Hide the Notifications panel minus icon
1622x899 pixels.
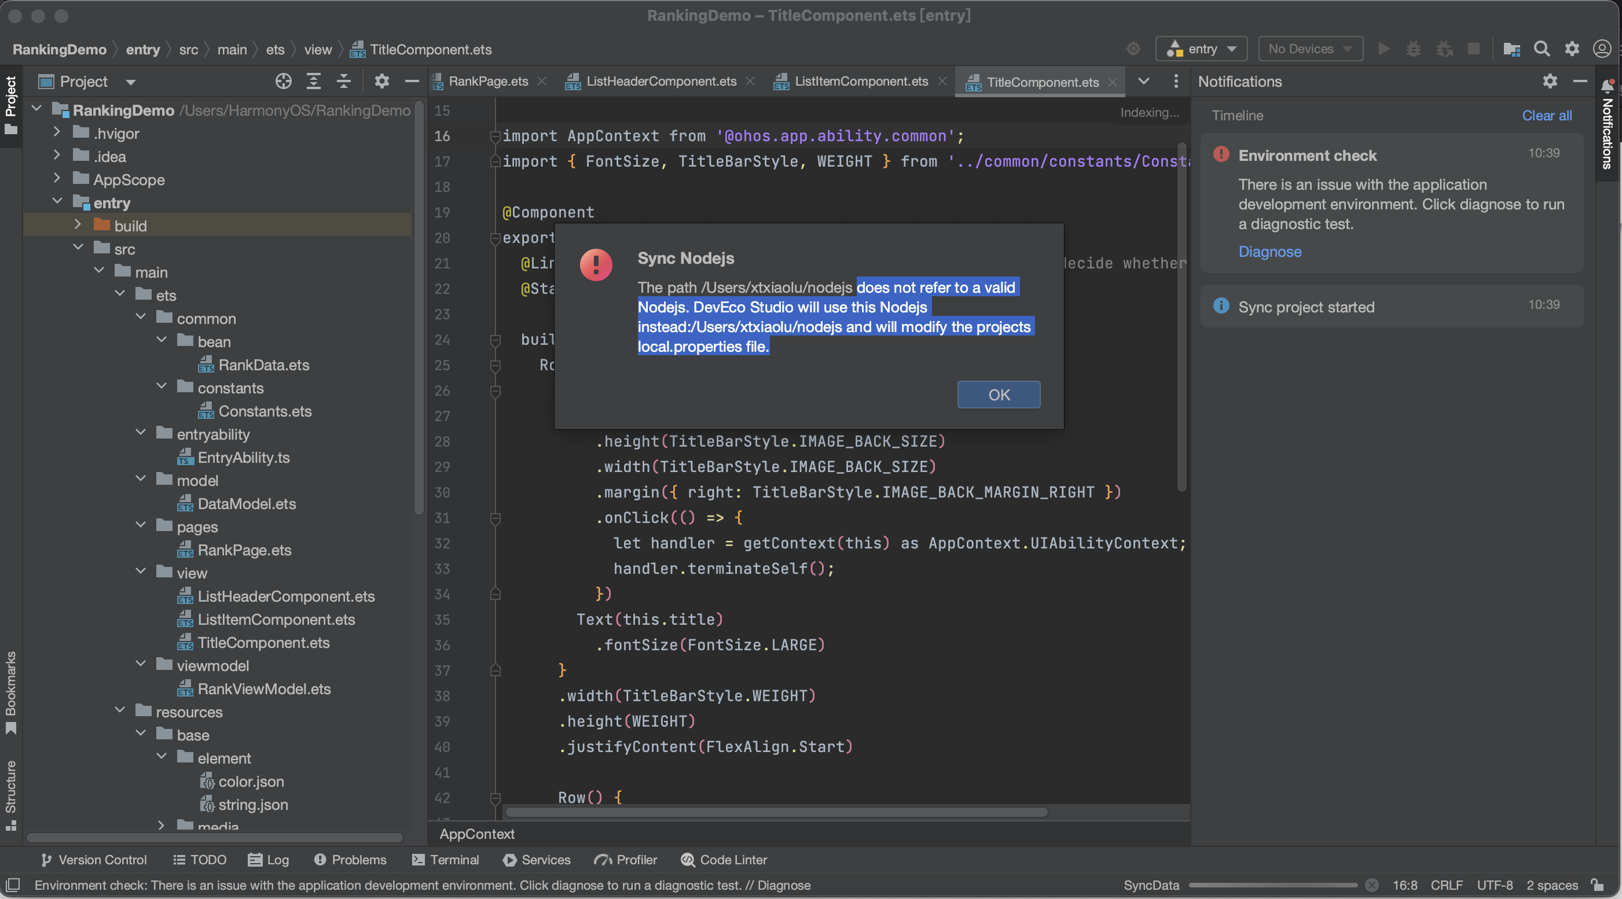tap(1580, 81)
